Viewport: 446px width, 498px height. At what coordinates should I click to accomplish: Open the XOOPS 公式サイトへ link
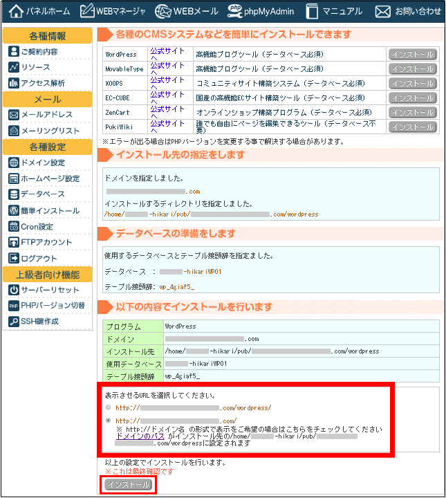(x=167, y=83)
